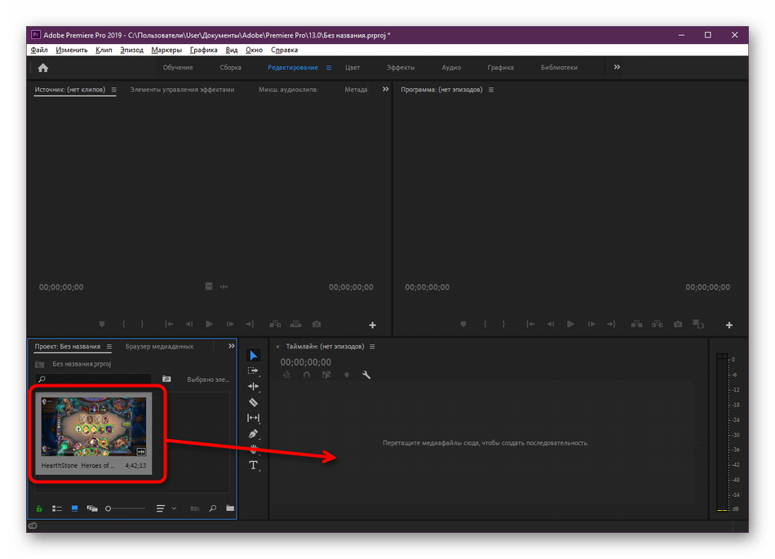Toggle project read-only green lock
Image resolution: width=775 pixels, height=559 pixels.
(x=38, y=508)
